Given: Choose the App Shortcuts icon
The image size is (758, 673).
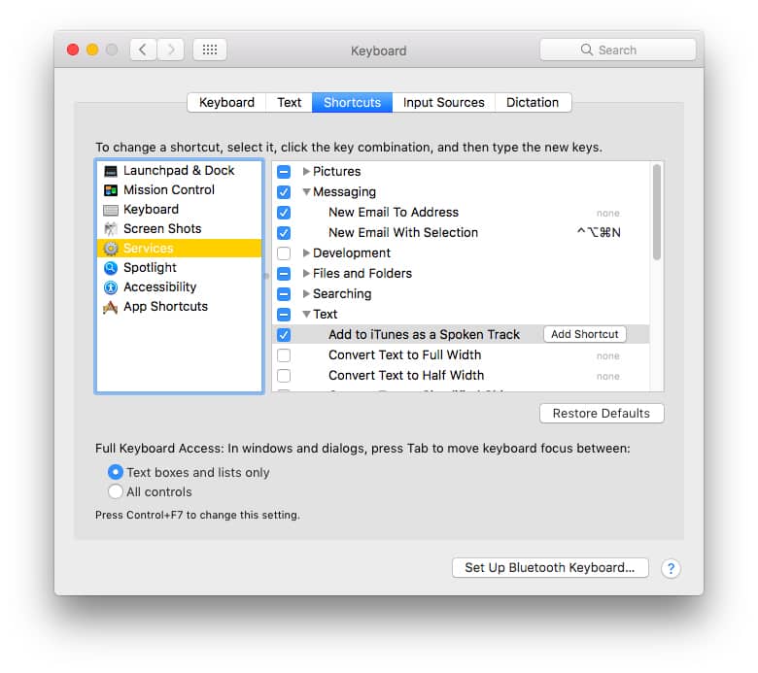Looking at the screenshot, I should (111, 307).
